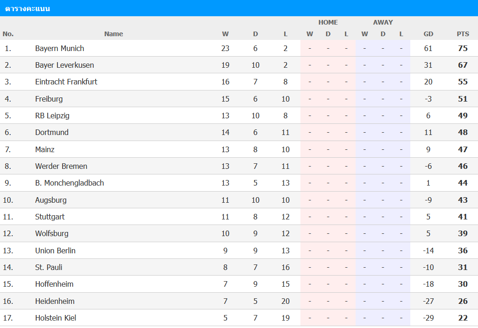This screenshot has width=478, height=328.
Task: Click the Bayern Munich team name
Action: click(59, 49)
